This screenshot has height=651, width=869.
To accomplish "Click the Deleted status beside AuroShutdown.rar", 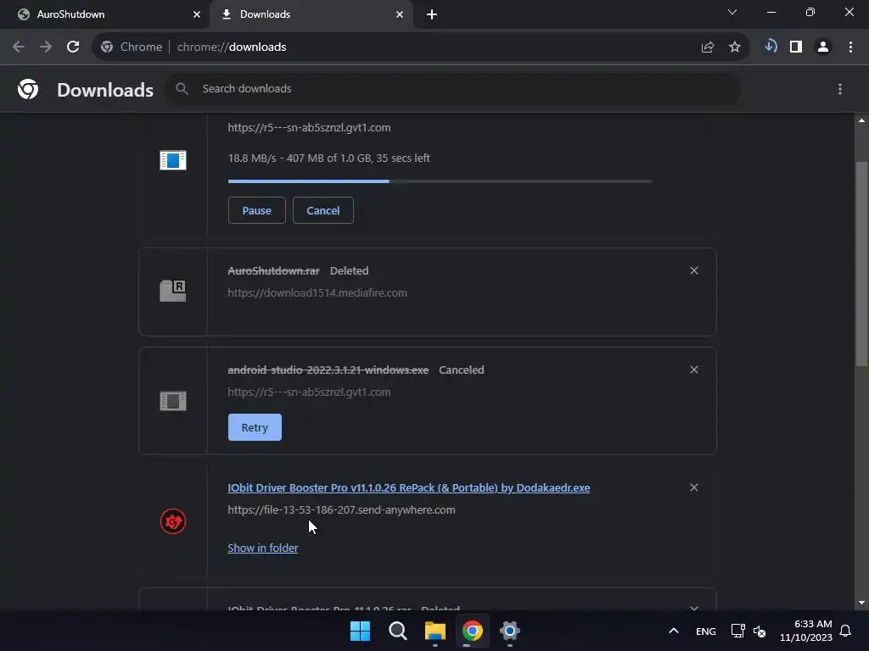I will click(349, 270).
